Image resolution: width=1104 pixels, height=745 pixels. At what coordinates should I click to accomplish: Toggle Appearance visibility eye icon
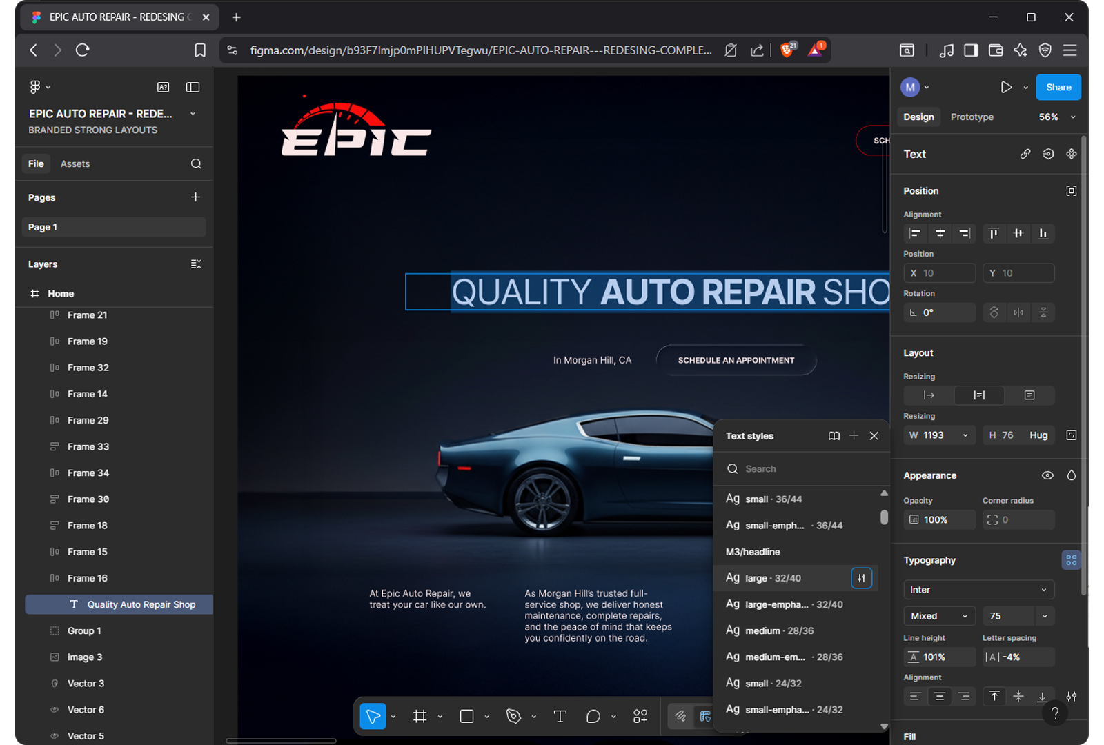tap(1047, 475)
